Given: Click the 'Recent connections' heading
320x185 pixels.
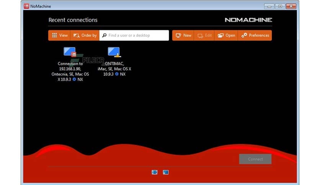Looking at the screenshot, I should pyautogui.click(x=73, y=20).
